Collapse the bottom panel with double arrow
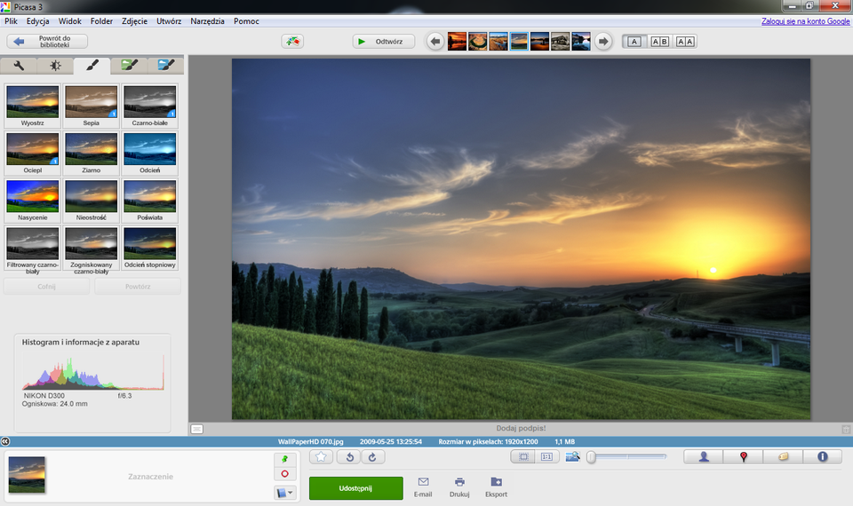853x506 pixels. tap(5, 441)
